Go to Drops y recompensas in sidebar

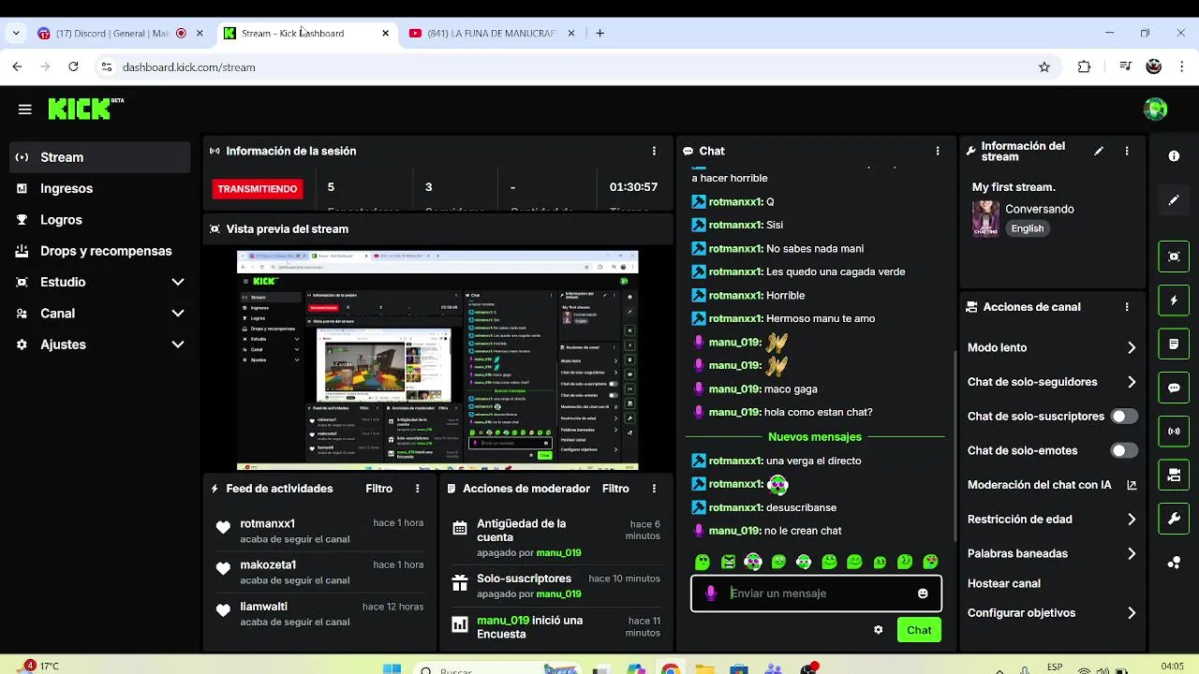point(99,251)
